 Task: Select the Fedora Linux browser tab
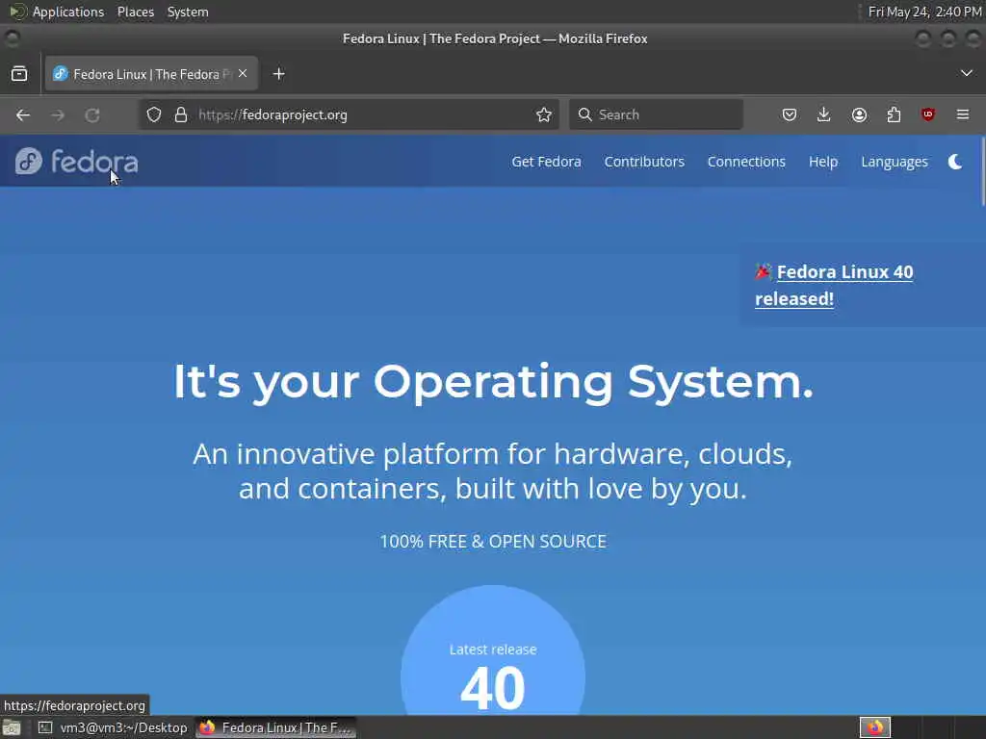tap(151, 74)
